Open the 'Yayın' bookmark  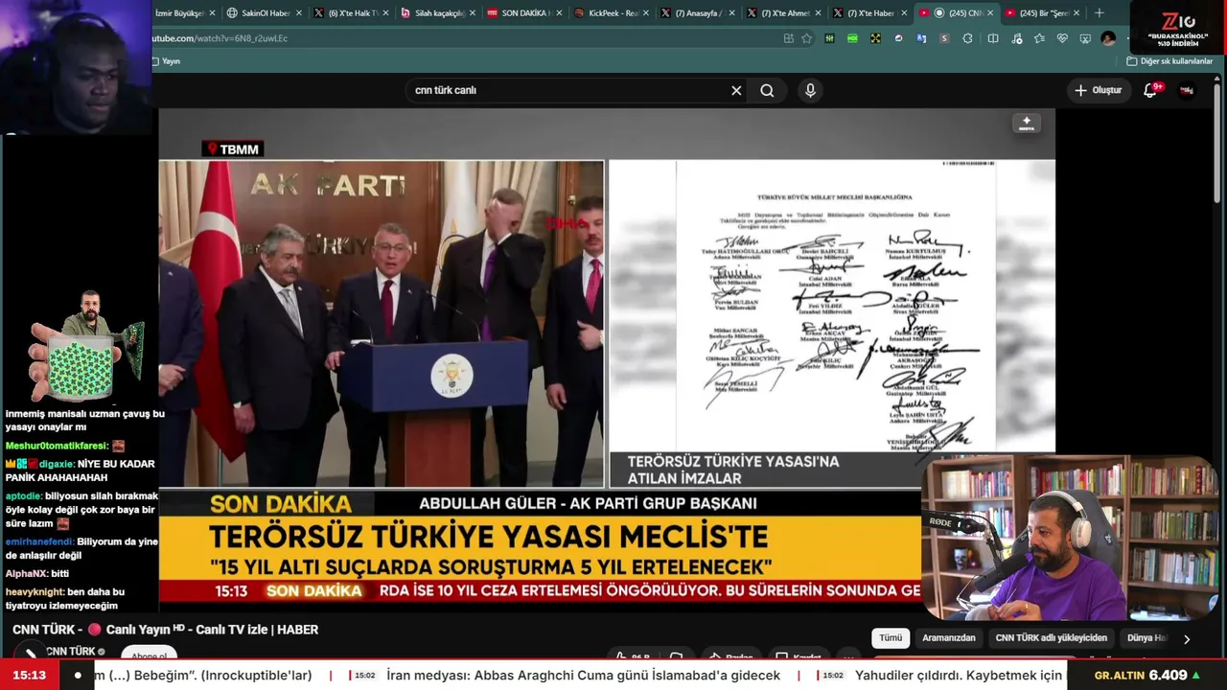point(167,61)
